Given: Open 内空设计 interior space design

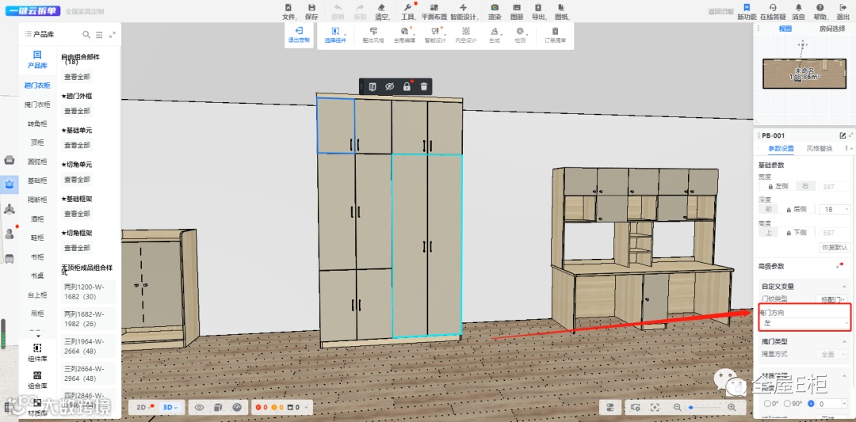Looking at the screenshot, I should coord(466,36).
